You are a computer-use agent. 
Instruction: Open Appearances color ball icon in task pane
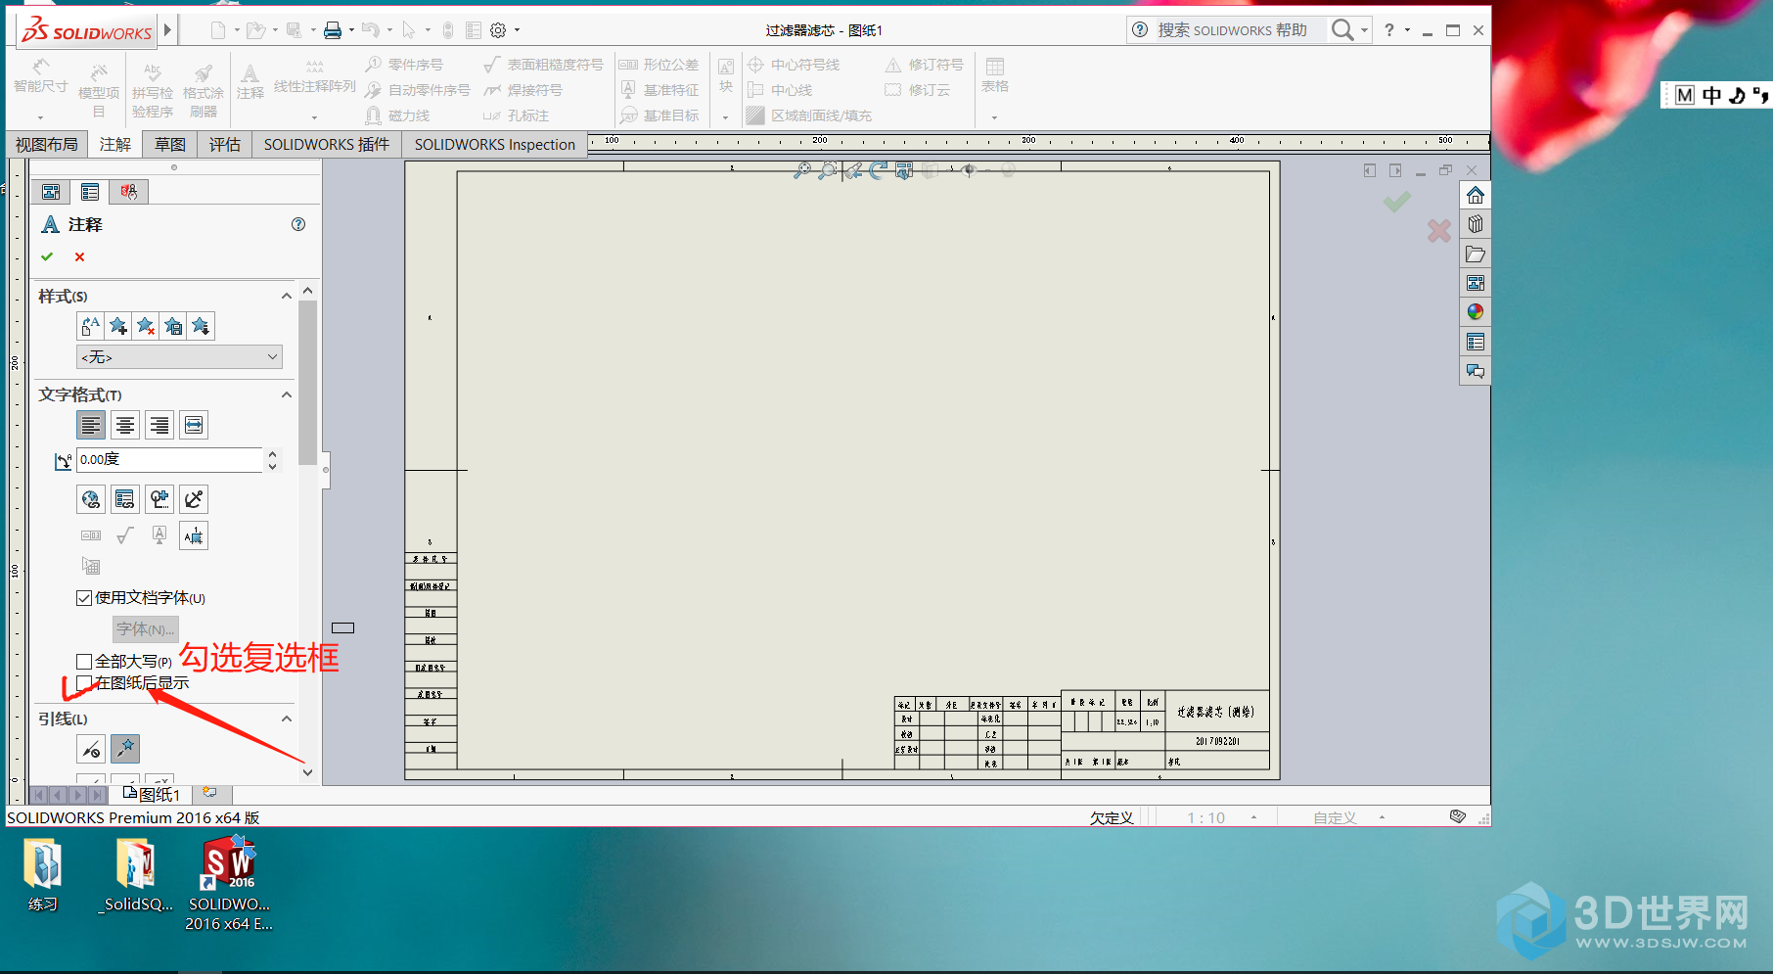point(1476,312)
